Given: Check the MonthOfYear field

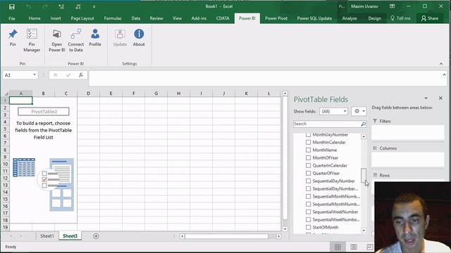Looking at the screenshot, I should pyautogui.click(x=309, y=157).
